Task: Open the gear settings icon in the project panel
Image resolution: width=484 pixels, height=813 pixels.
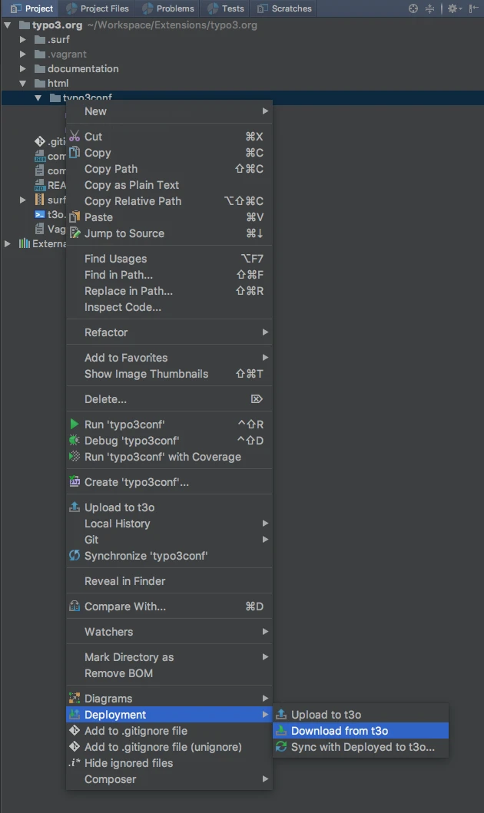Action: tap(454, 8)
